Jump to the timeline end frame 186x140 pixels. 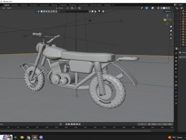pos(79,124)
